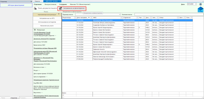Click АРМ врач физиотерапевт button
This screenshot has width=204, height=99.
[x=16, y=5]
